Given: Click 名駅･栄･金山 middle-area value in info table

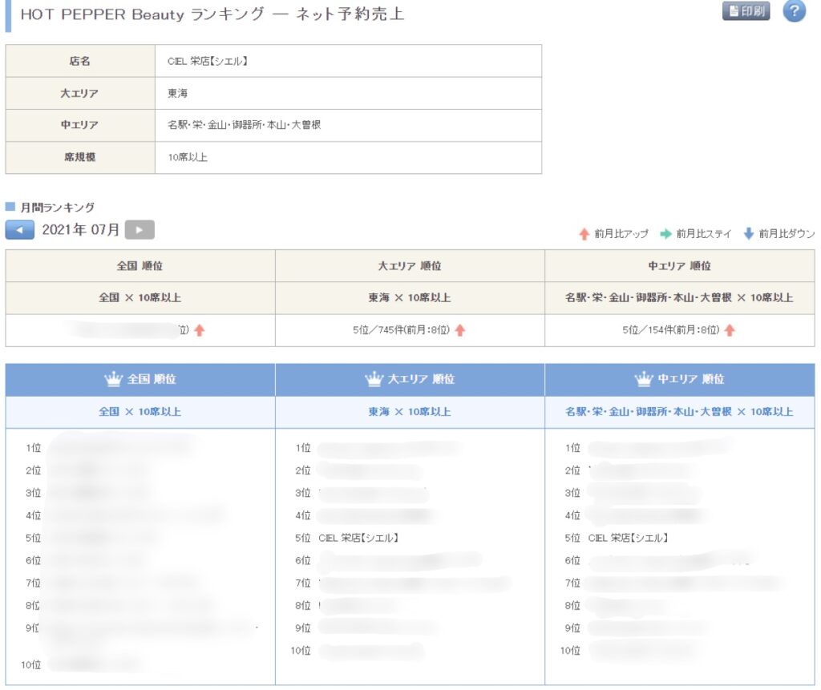Looking at the screenshot, I should pos(244,125).
